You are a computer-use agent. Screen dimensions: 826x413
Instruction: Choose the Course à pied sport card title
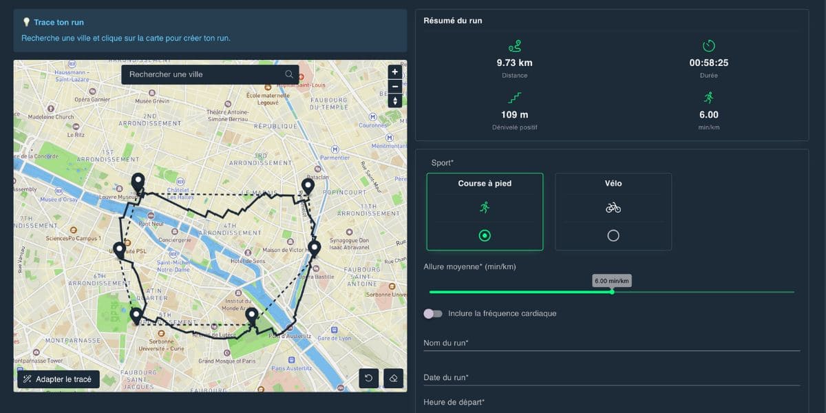tap(485, 184)
